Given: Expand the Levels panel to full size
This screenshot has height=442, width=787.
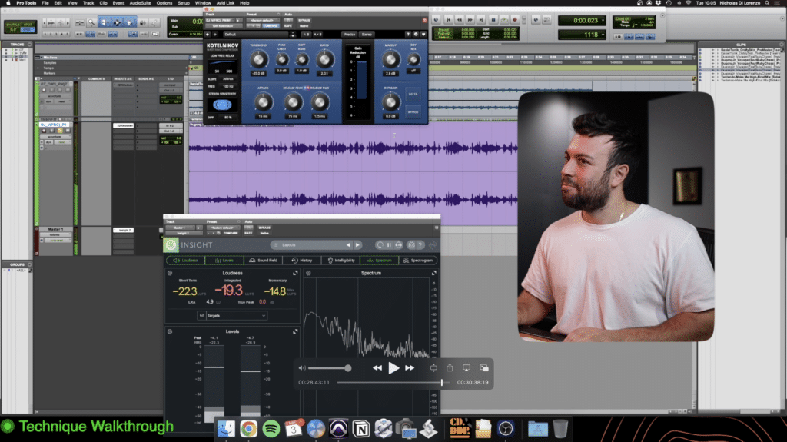Looking at the screenshot, I should [x=295, y=331].
